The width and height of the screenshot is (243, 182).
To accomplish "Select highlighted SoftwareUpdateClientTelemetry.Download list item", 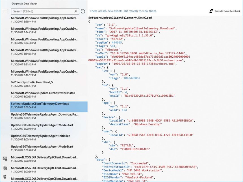I will click(49, 107).
